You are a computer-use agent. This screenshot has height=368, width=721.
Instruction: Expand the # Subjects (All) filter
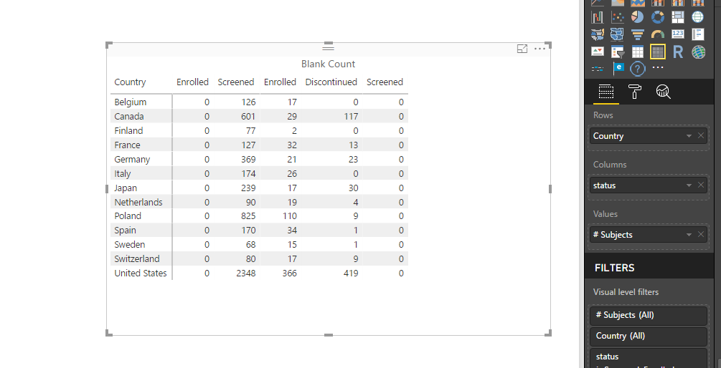(x=649, y=315)
